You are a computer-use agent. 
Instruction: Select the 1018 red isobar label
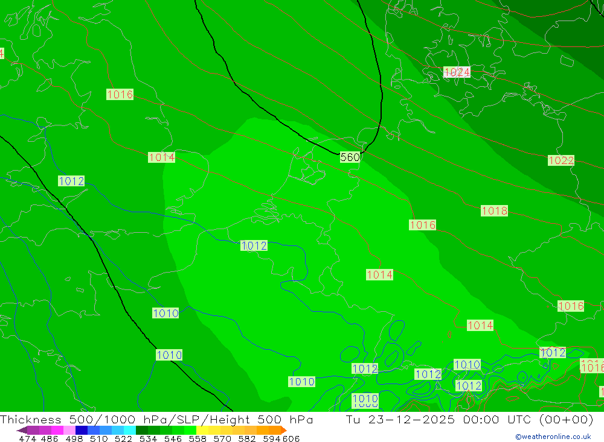tap(494, 211)
